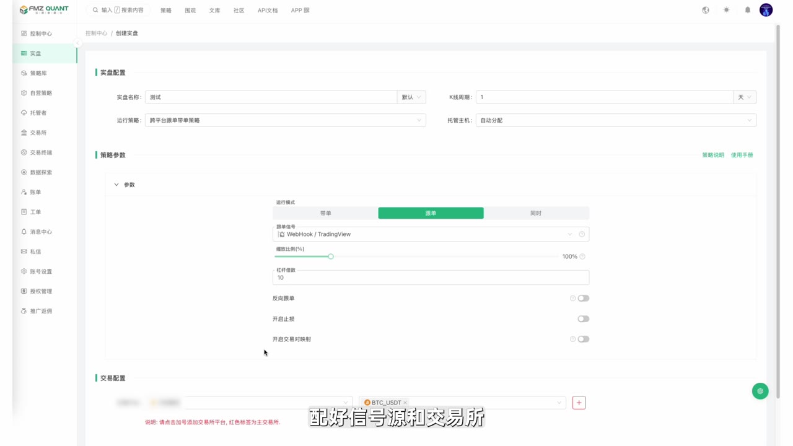Open the 围观 top menu
793x446 pixels.
tap(190, 11)
